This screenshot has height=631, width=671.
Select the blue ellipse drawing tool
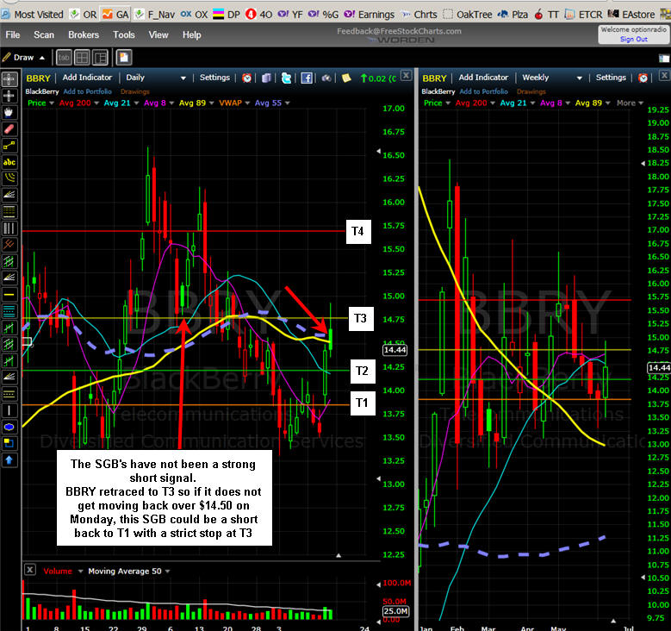pos(9,427)
